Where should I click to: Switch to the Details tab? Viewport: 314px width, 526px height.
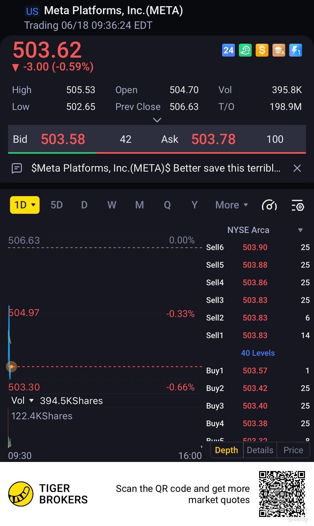click(x=260, y=450)
